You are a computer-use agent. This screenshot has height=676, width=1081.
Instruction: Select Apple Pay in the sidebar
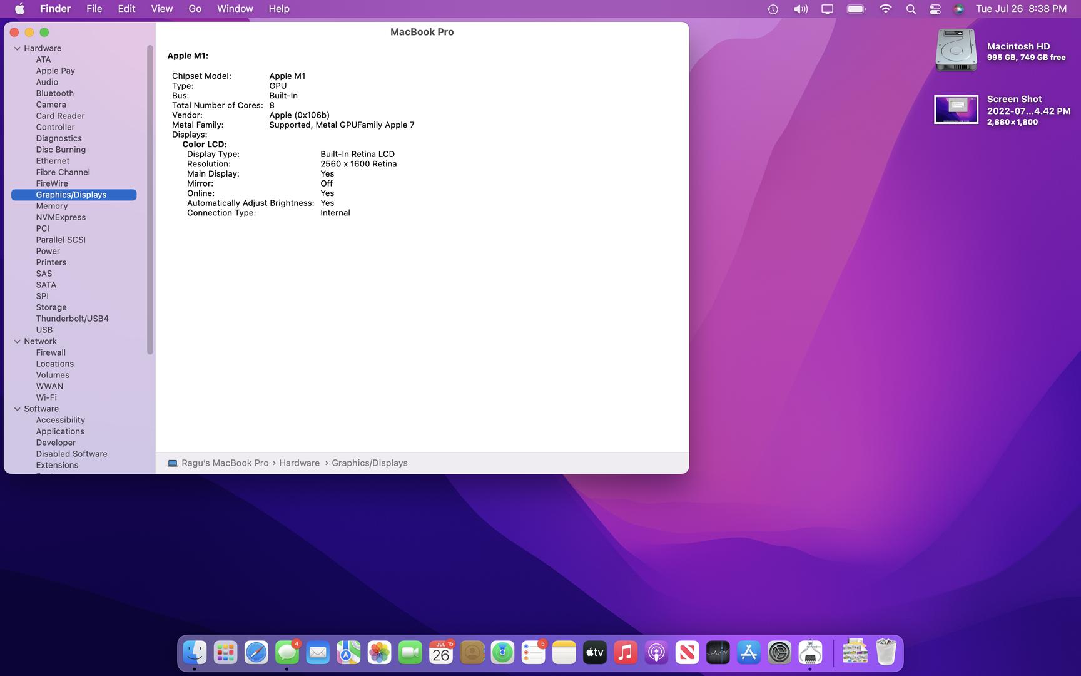point(74,71)
